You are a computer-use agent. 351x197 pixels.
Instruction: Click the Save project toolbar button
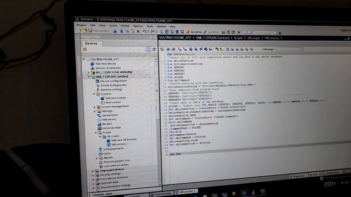99,31
